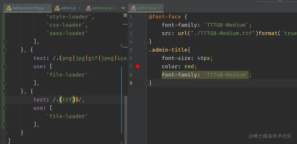Image resolution: width=297 pixels, height=144 pixels.
Task: Place cursor in 'test: /.(ttf)$/,' line
Action: pos(59,100)
